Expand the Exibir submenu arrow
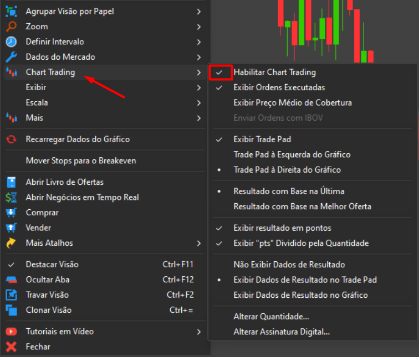This screenshot has height=357, width=419. 198,87
